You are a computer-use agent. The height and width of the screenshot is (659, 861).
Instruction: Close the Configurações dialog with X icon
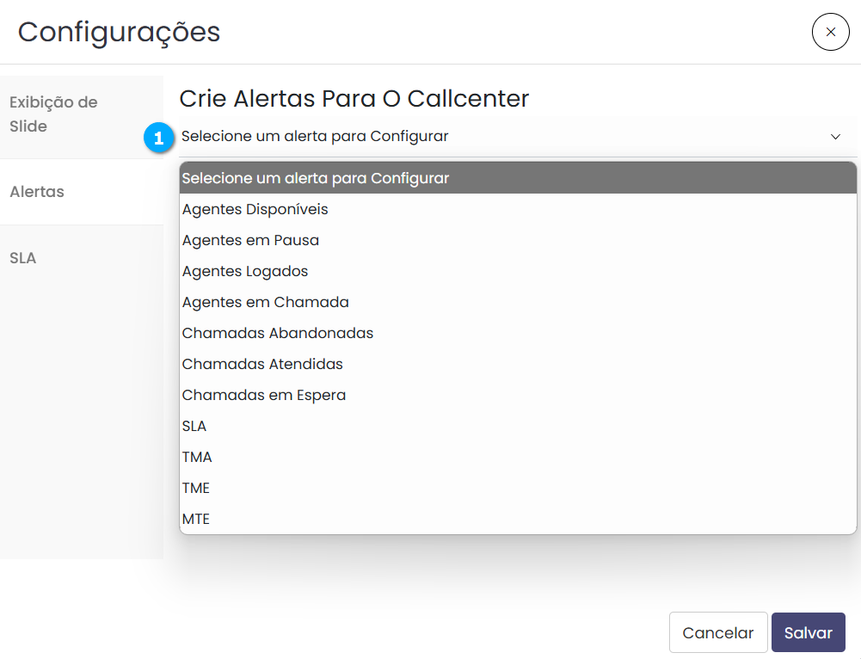830,32
